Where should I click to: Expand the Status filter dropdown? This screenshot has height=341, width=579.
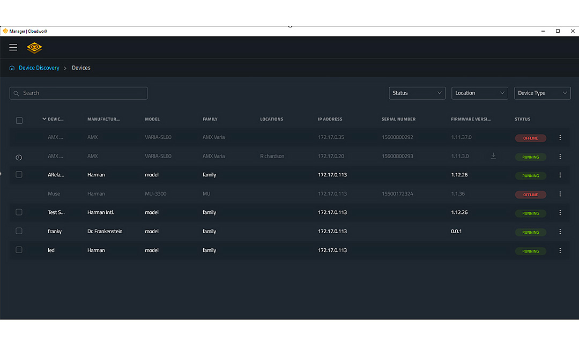417,93
